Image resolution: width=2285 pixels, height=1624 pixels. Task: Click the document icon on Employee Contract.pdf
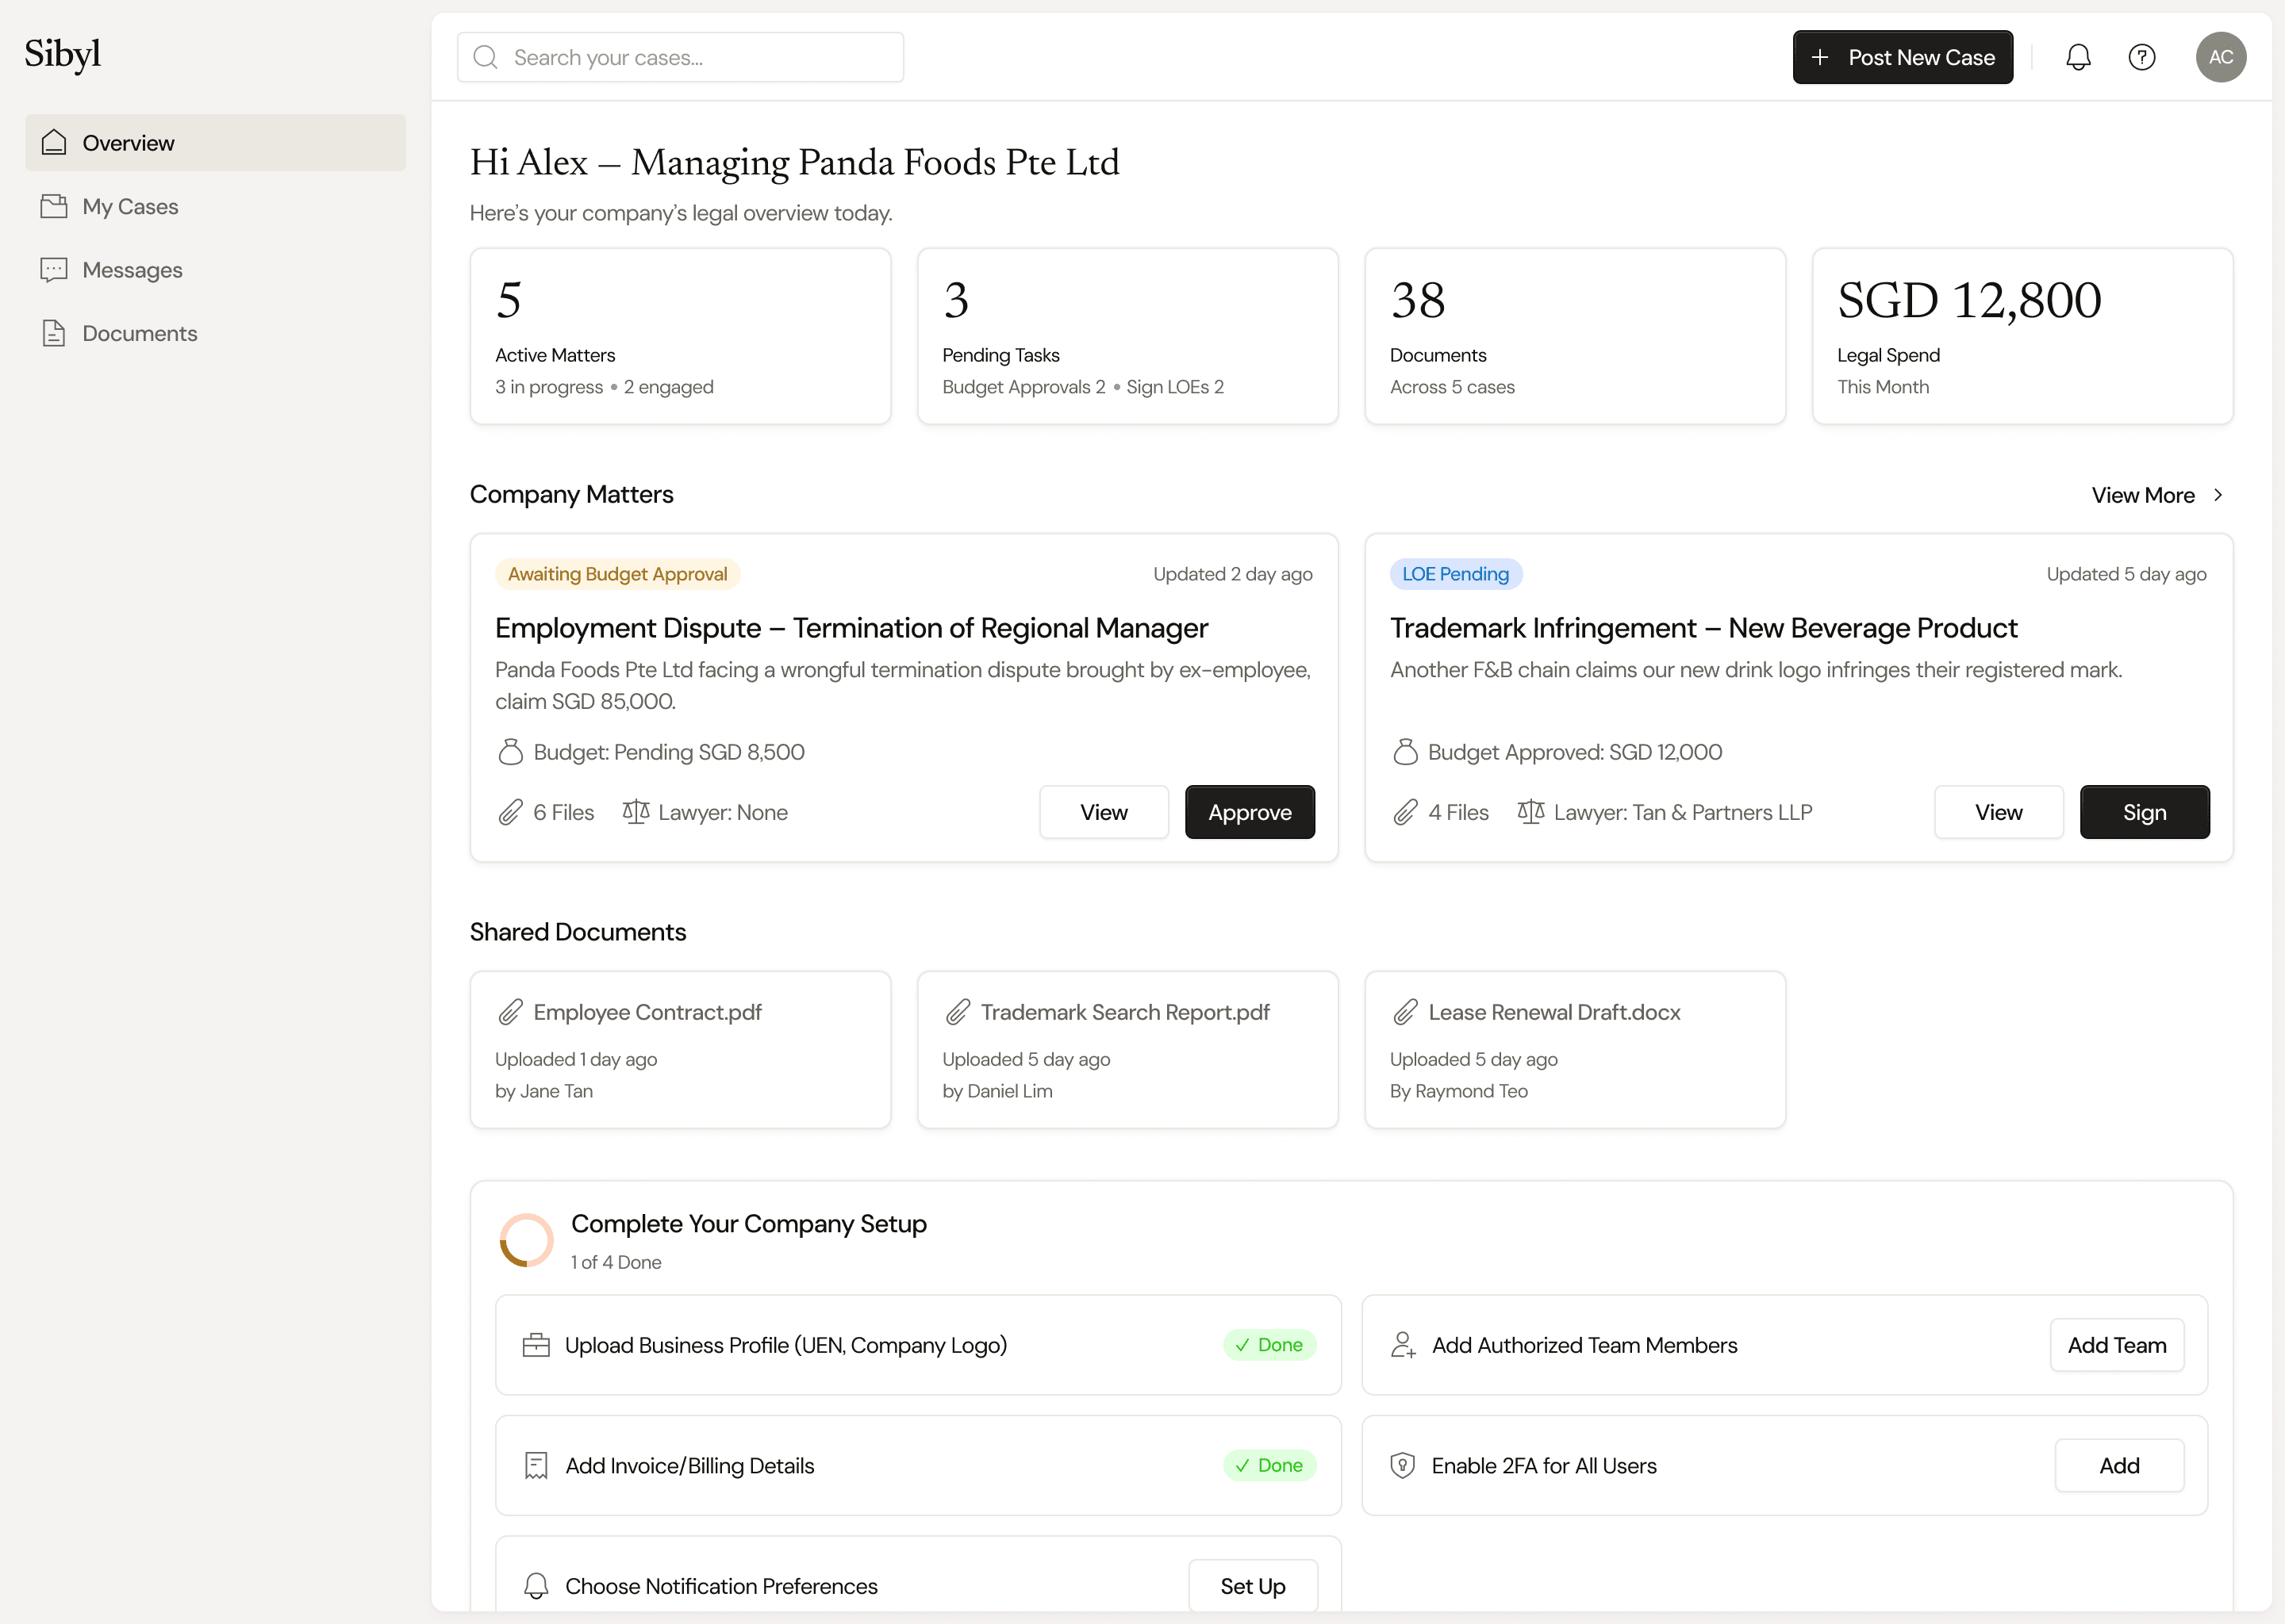pyautogui.click(x=511, y=1012)
